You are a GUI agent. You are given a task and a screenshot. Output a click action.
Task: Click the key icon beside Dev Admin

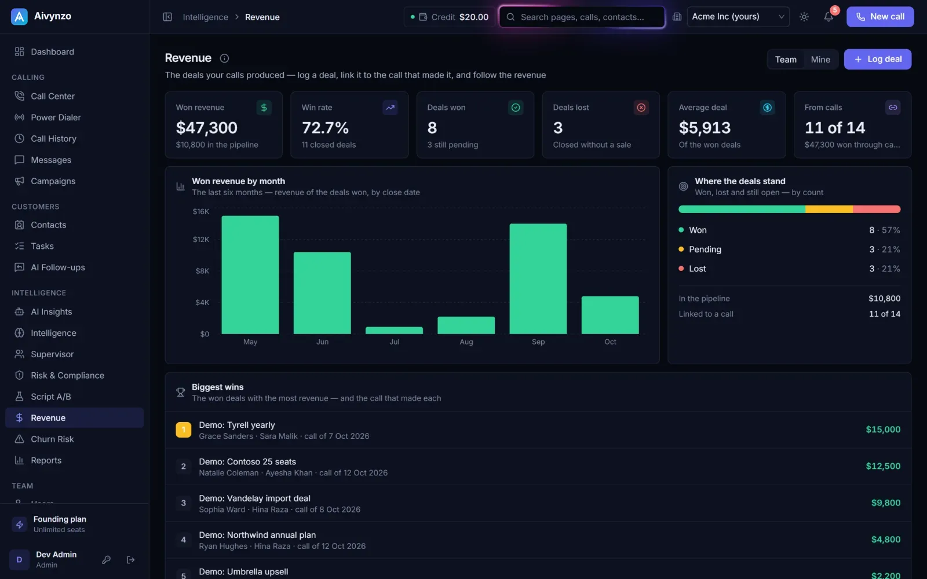[x=106, y=560]
